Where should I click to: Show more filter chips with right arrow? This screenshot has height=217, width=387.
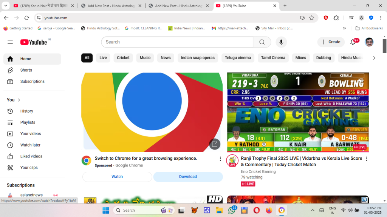click(x=374, y=58)
